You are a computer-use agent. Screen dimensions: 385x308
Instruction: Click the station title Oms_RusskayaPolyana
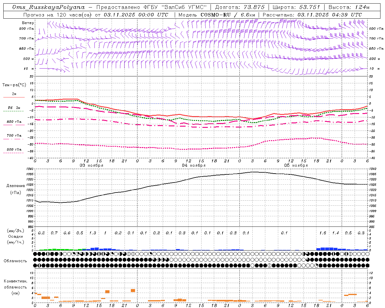(48, 7)
